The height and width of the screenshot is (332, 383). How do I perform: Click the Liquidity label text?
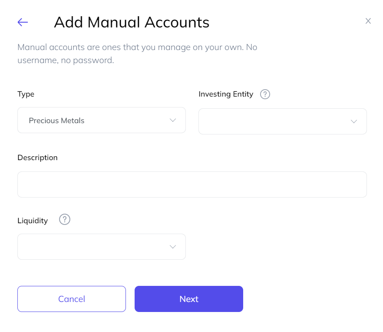coord(33,221)
